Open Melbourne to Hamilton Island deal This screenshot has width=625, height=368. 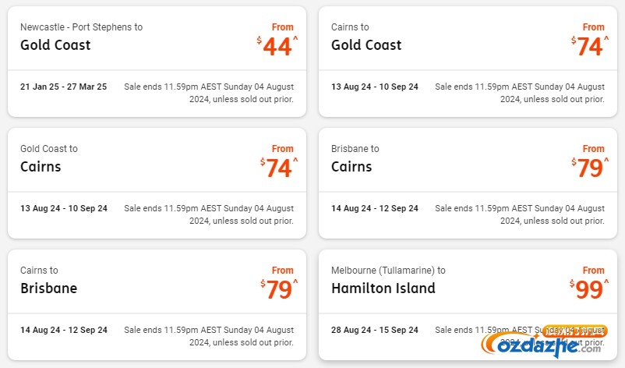(468, 305)
